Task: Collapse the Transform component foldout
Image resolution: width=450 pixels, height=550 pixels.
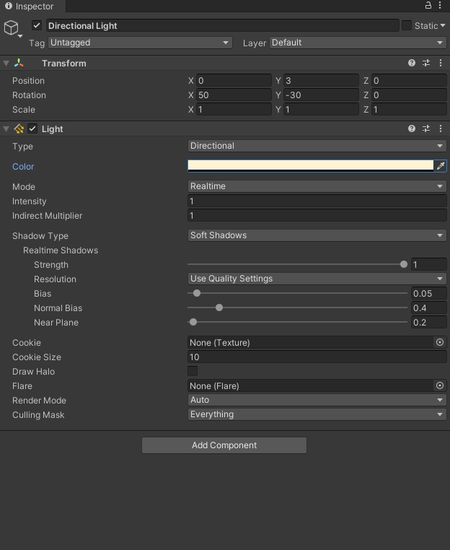Action: click(x=6, y=63)
